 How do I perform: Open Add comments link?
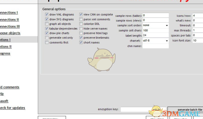10,87
